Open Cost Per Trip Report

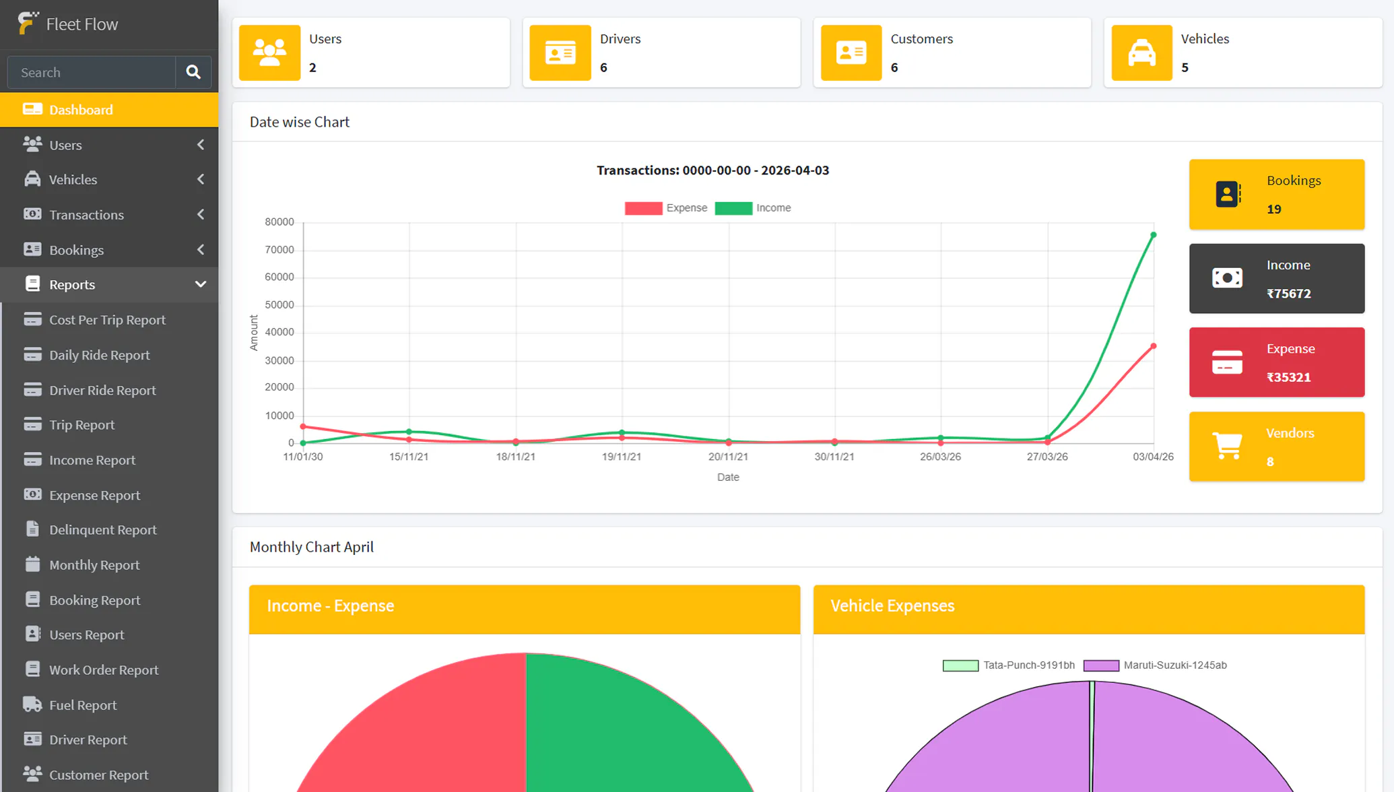click(109, 320)
